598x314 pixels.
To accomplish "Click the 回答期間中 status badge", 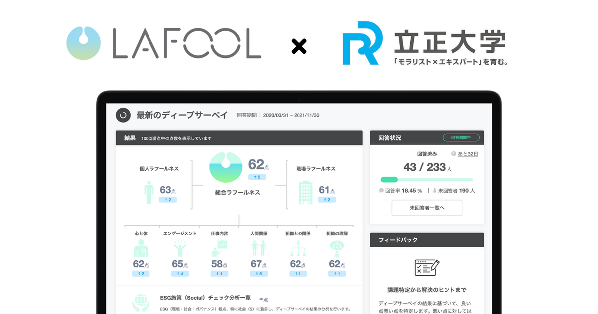I will pos(461,138).
